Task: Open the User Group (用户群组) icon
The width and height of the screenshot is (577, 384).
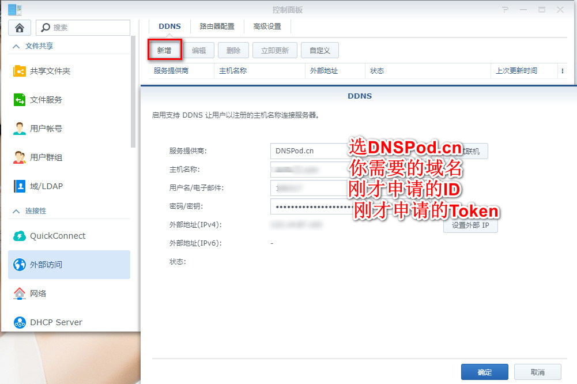Action: point(20,157)
